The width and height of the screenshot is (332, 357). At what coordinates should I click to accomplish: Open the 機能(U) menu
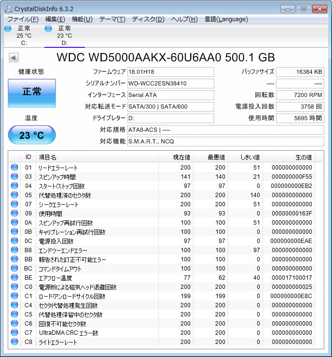coord(82,19)
